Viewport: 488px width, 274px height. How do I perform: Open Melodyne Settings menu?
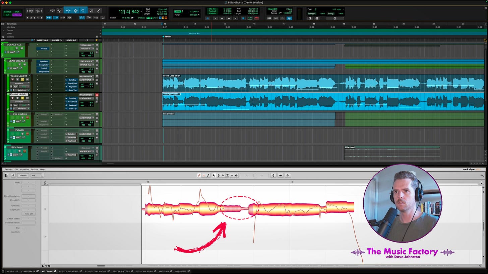tap(8, 169)
